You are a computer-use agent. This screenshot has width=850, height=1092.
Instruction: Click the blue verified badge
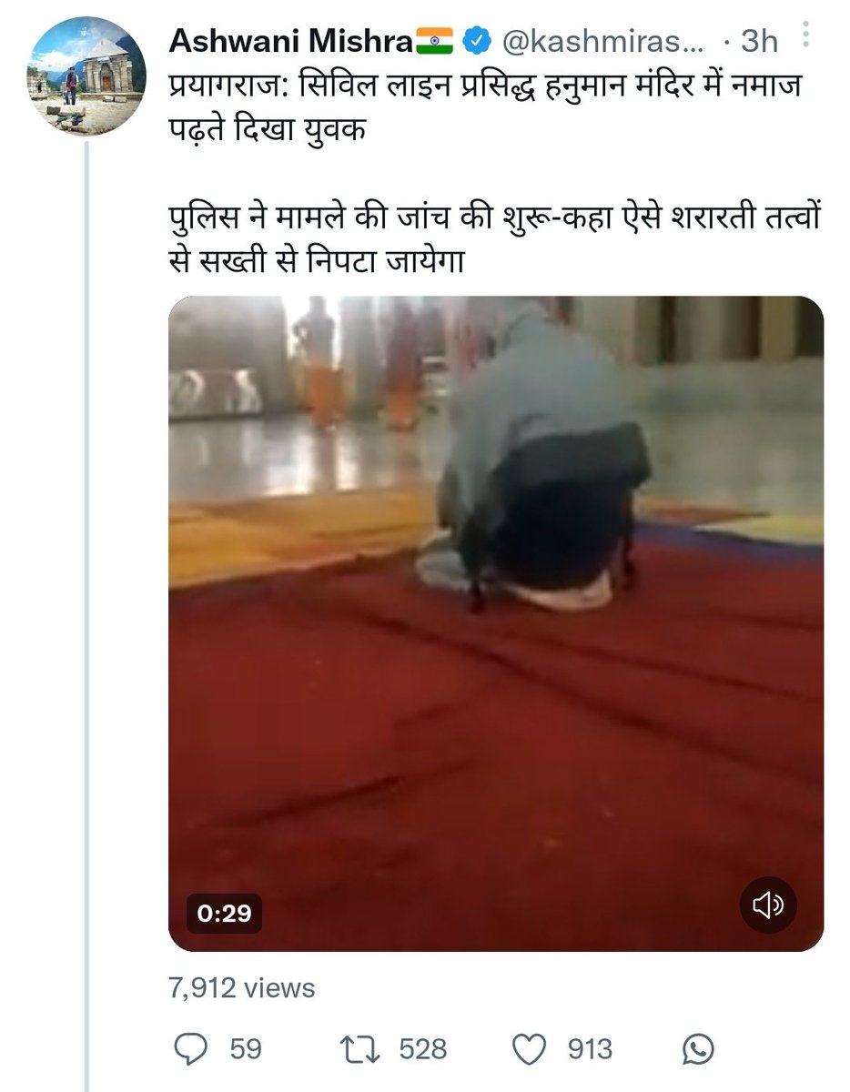(x=475, y=40)
